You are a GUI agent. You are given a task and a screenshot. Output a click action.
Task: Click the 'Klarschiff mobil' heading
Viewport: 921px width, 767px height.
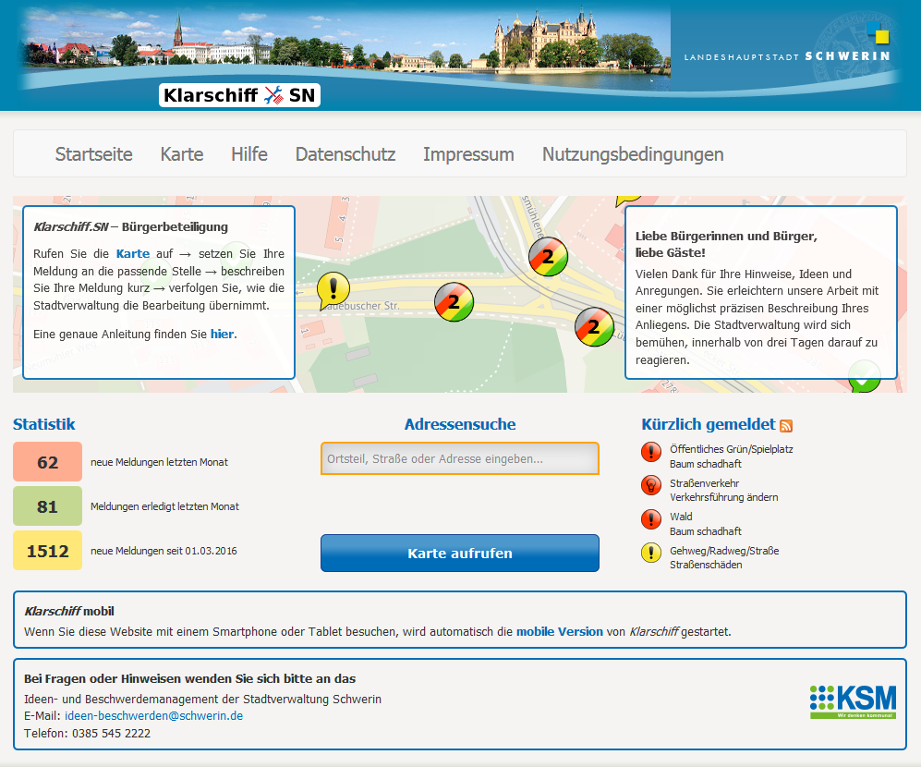coord(69,611)
